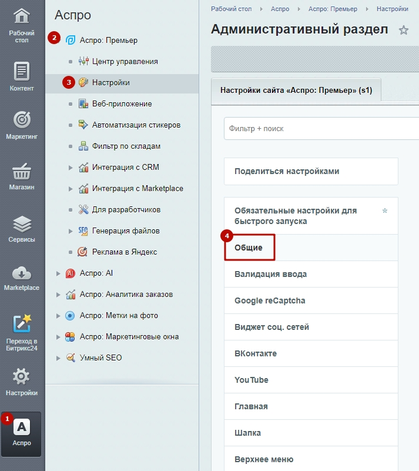
Task: Go to the Настройки breadcrumb link
Action: 393,9
